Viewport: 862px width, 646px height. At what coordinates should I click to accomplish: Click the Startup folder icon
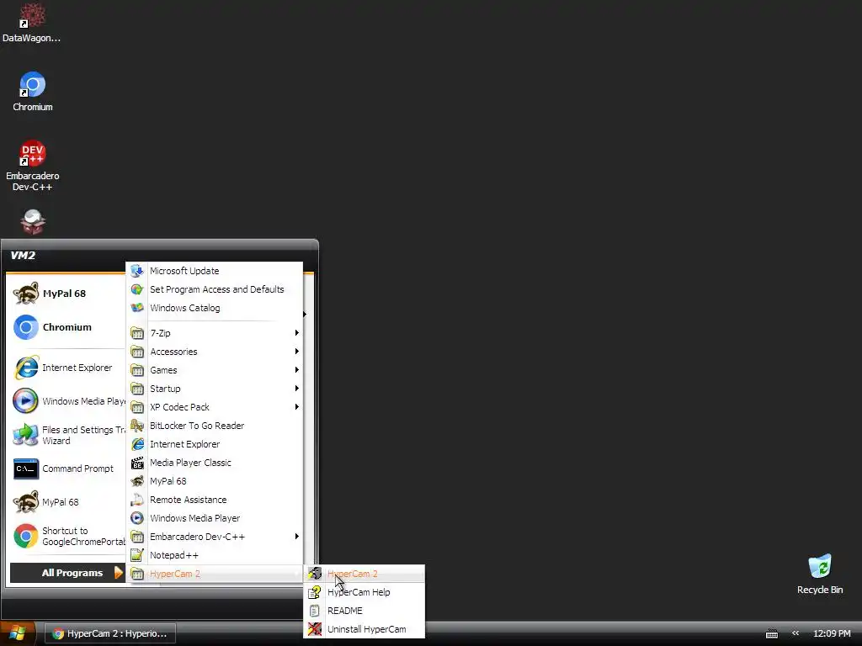click(x=137, y=389)
